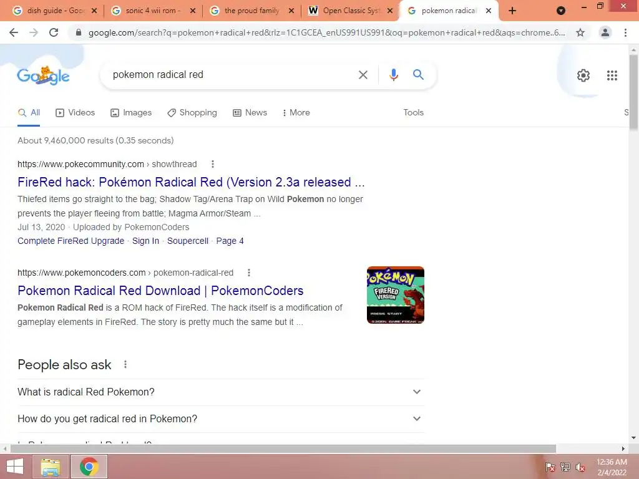Select the All search results tab
Screen dimensions: 639x479
tap(29, 112)
